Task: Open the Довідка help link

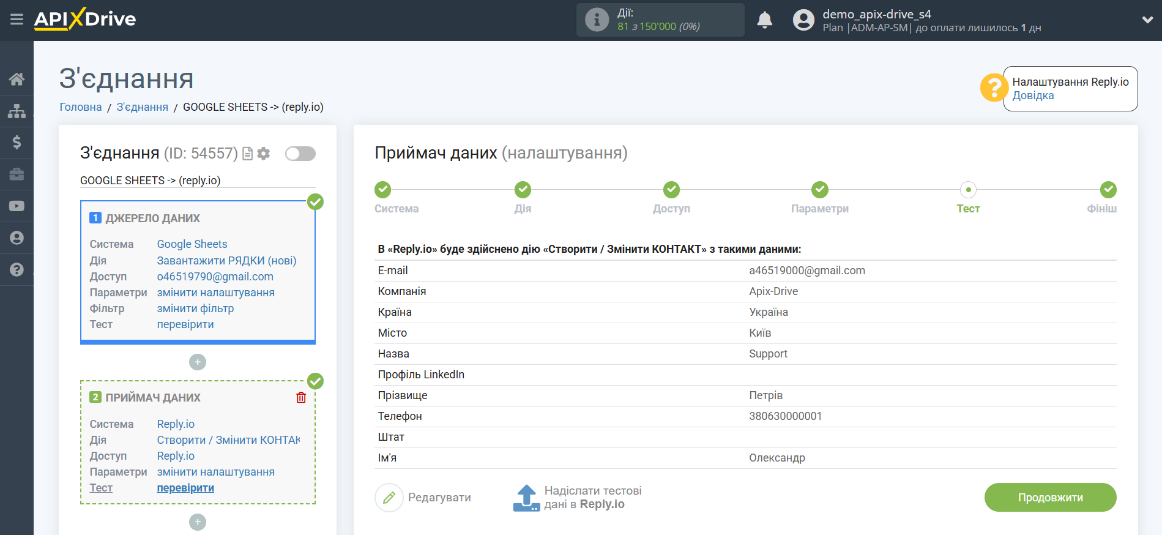Action: pos(1033,95)
